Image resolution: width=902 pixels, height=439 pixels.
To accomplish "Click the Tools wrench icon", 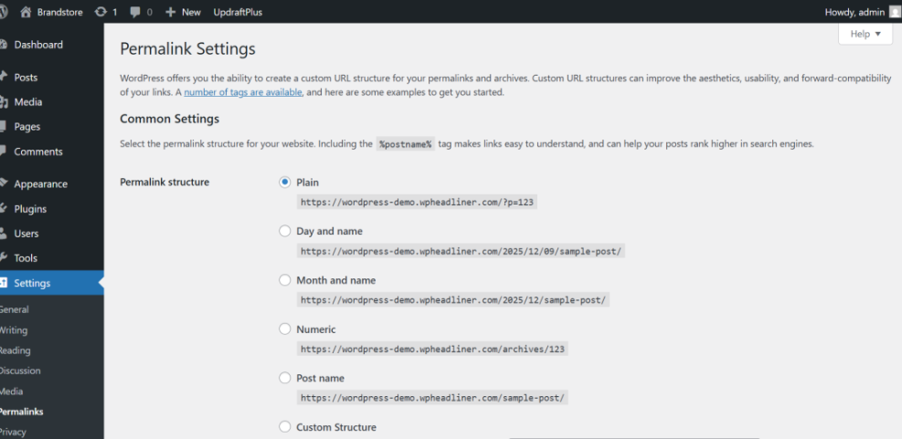I will click(4, 257).
